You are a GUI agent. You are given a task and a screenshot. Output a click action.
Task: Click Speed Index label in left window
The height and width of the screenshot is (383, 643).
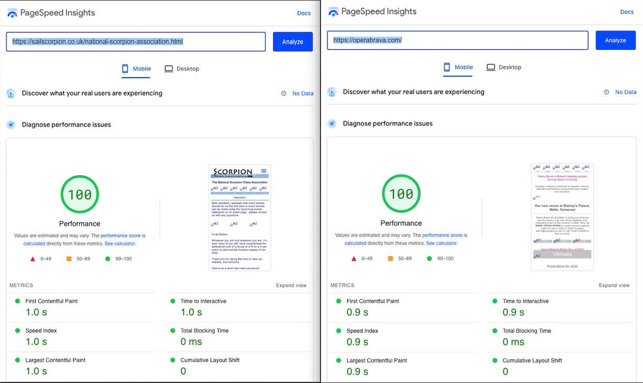[41, 331]
